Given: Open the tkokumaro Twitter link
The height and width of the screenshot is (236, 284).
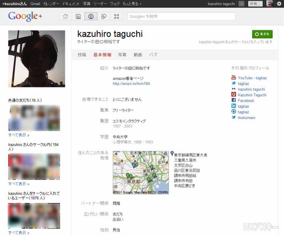Looking at the screenshot, I should (x=246, y=118).
